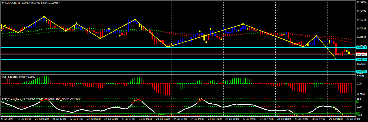
Task: Click the 0.69265 price scale value
Action: (362, 64)
